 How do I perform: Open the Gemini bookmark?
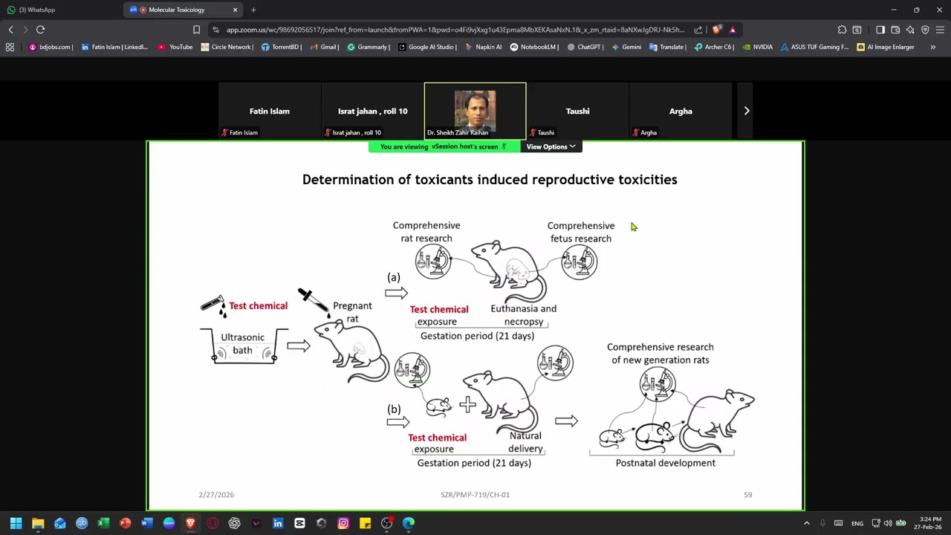pyautogui.click(x=626, y=47)
